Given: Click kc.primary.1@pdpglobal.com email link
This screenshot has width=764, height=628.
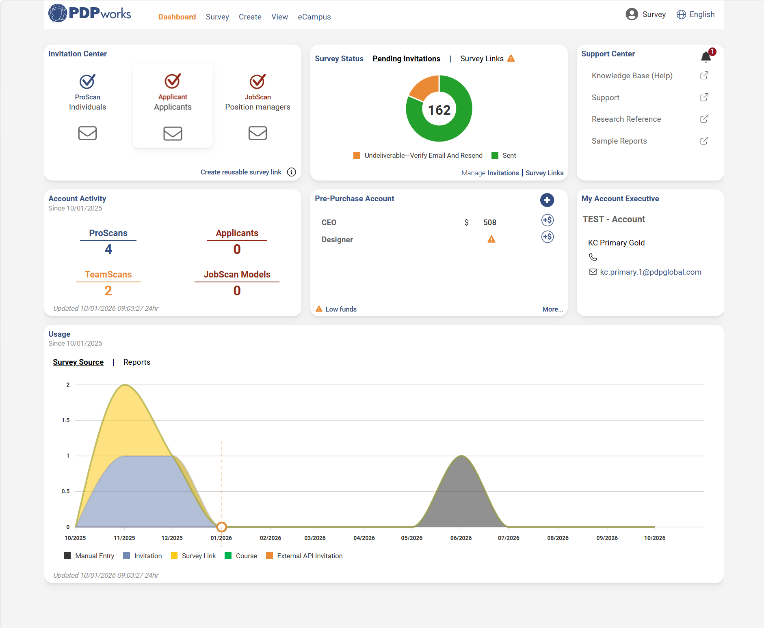Looking at the screenshot, I should point(651,272).
